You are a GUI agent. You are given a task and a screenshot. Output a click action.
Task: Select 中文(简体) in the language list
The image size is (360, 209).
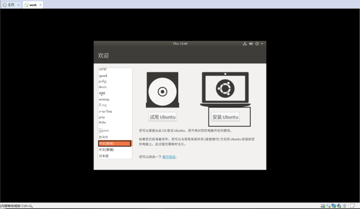pos(115,143)
